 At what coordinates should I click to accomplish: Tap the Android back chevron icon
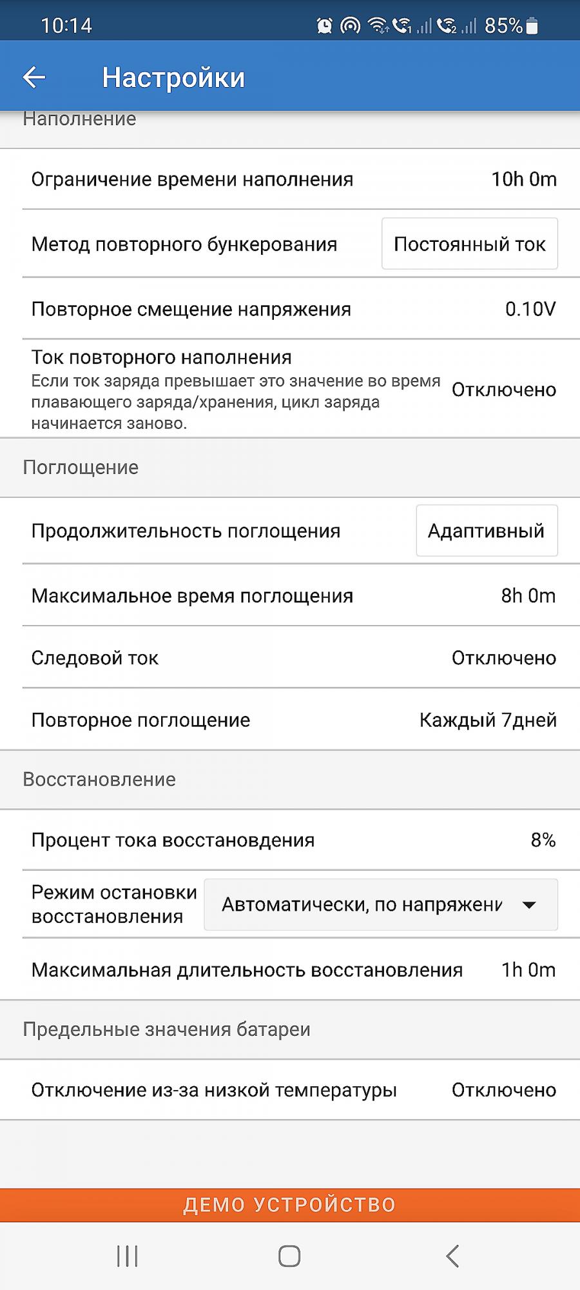pos(452,1256)
